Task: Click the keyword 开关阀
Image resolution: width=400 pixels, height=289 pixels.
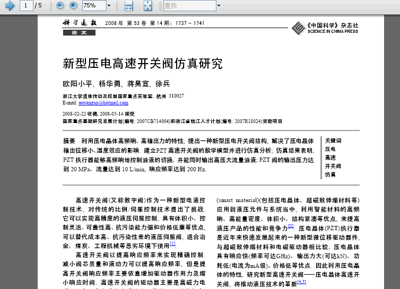Action: pyautogui.click(x=333, y=166)
